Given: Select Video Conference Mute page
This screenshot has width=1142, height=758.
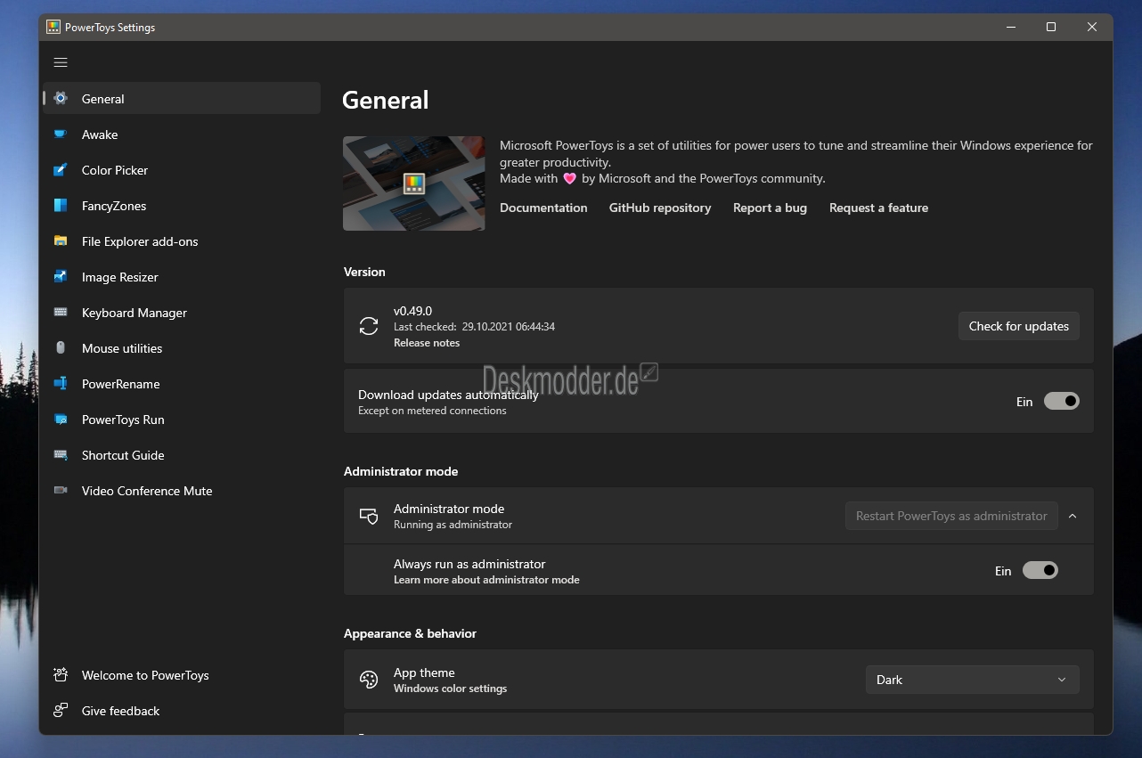Looking at the screenshot, I should (182, 491).
